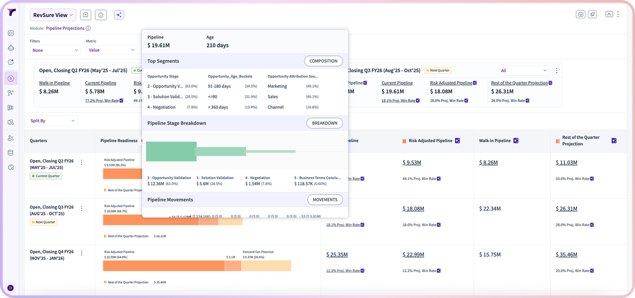Click the RevSure logo icon in the sidebar
Viewport: 635px width, 298px height.
(11, 13)
